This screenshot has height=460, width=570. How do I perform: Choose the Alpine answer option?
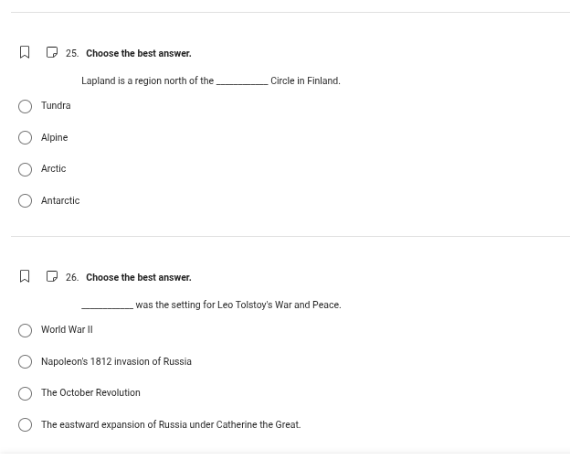pos(26,138)
